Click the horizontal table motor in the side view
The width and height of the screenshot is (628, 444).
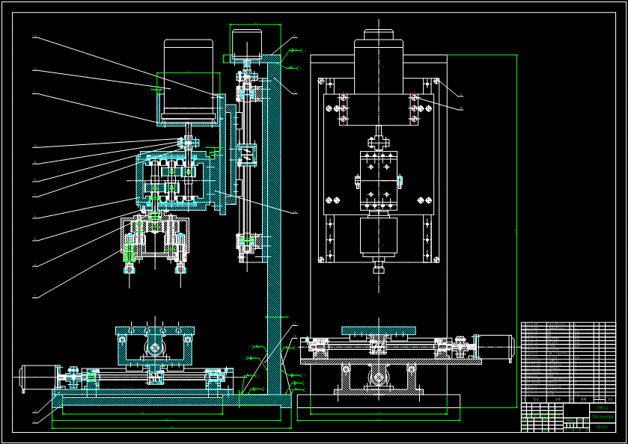pos(39,377)
